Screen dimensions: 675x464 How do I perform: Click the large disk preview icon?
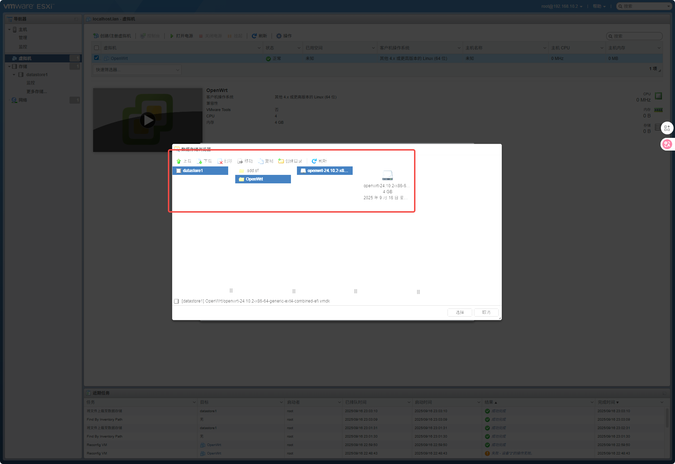coord(388,175)
